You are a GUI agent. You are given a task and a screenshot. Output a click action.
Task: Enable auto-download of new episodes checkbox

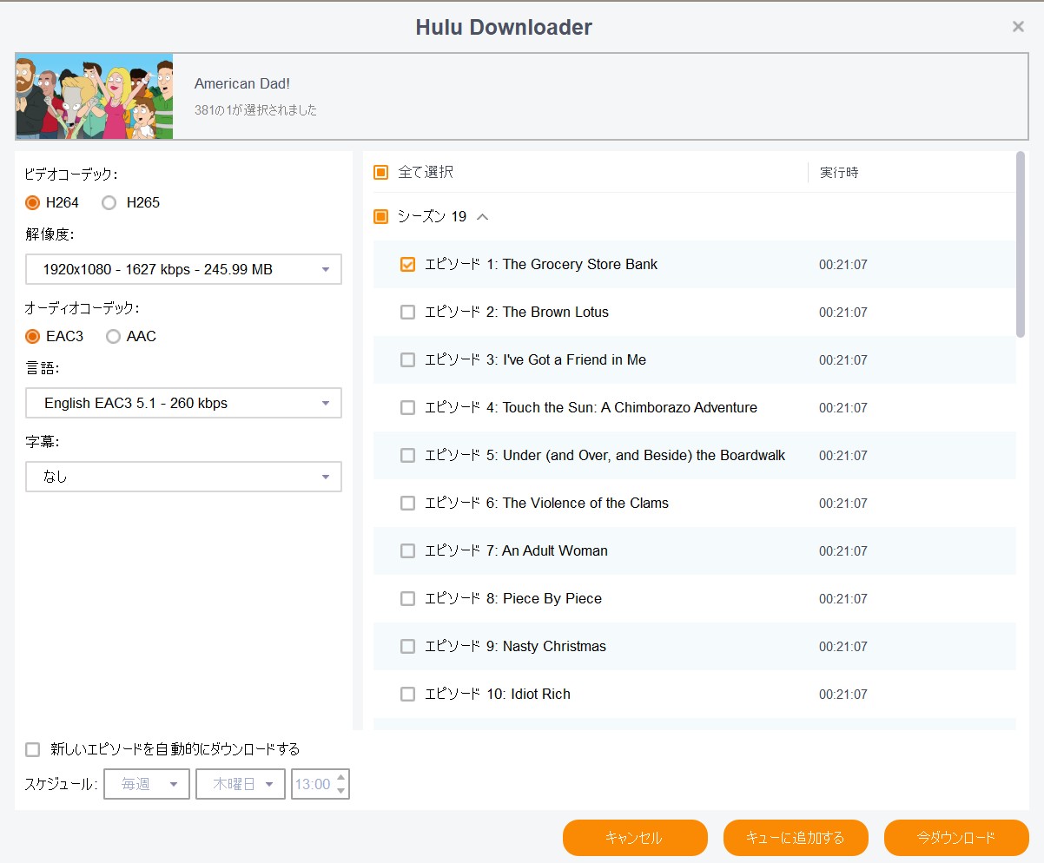33,749
